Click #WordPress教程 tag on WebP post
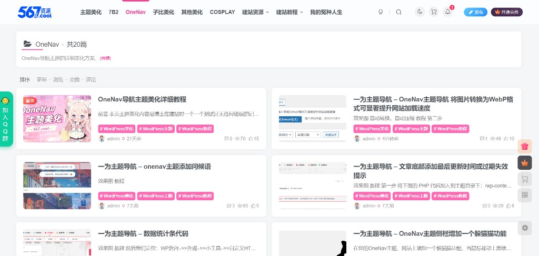This screenshot has height=256, width=539. tap(451, 129)
